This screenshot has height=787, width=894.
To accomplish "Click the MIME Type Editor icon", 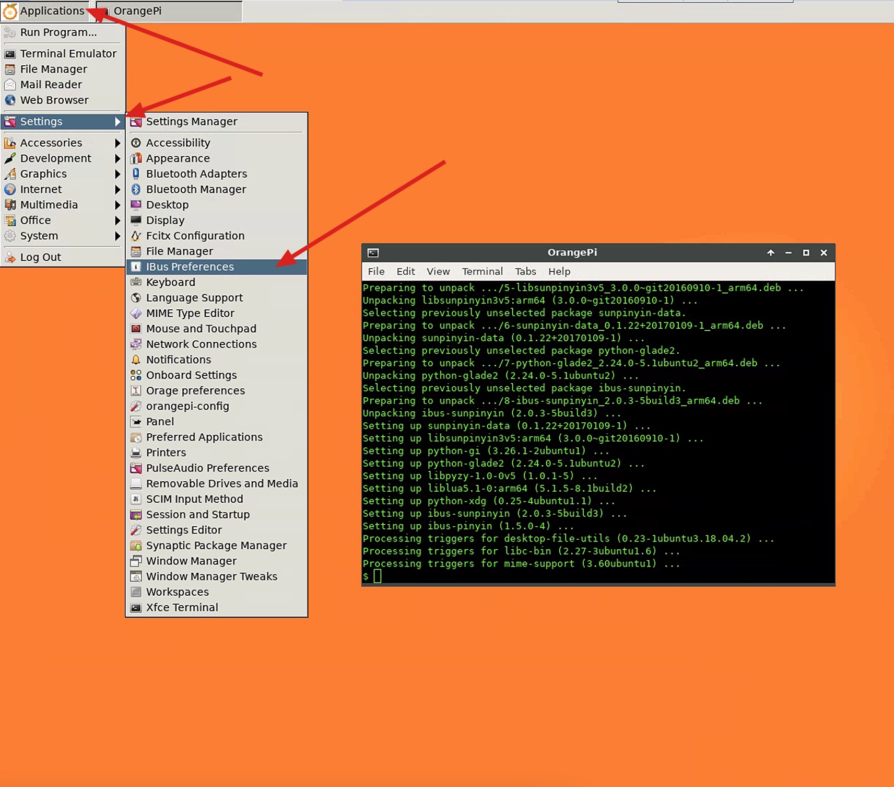I will click(136, 314).
